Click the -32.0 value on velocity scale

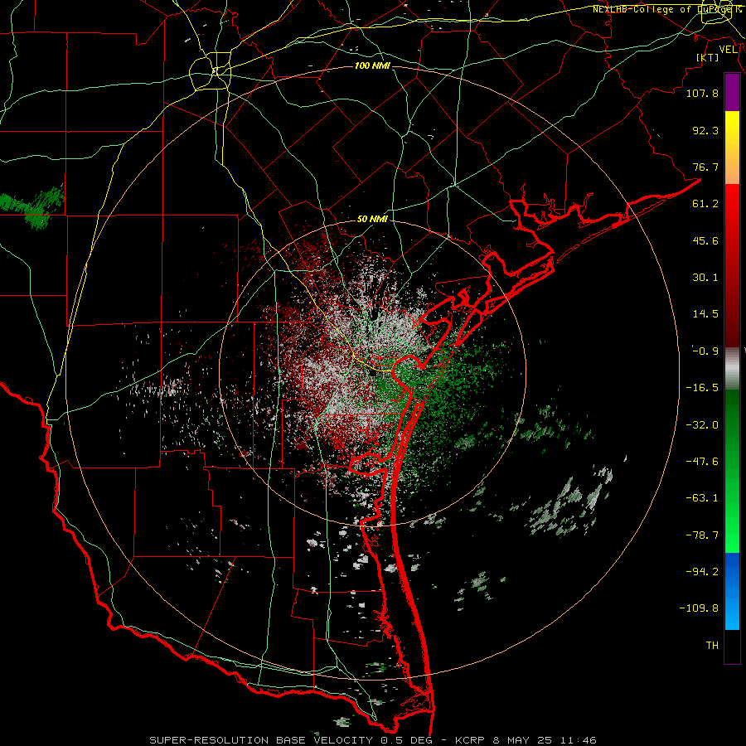point(702,425)
